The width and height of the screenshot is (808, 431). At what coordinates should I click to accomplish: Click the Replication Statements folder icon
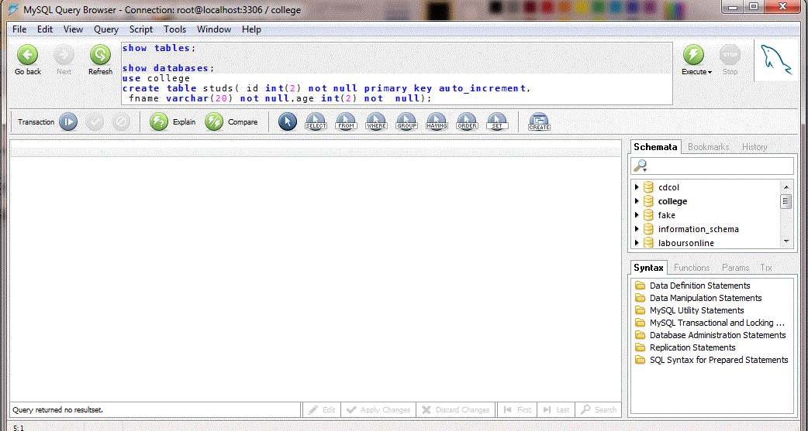click(641, 347)
